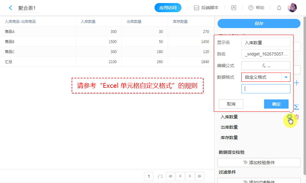Open the user avatar menu
The width and height of the screenshot is (306, 183).
click(x=292, y=8)
